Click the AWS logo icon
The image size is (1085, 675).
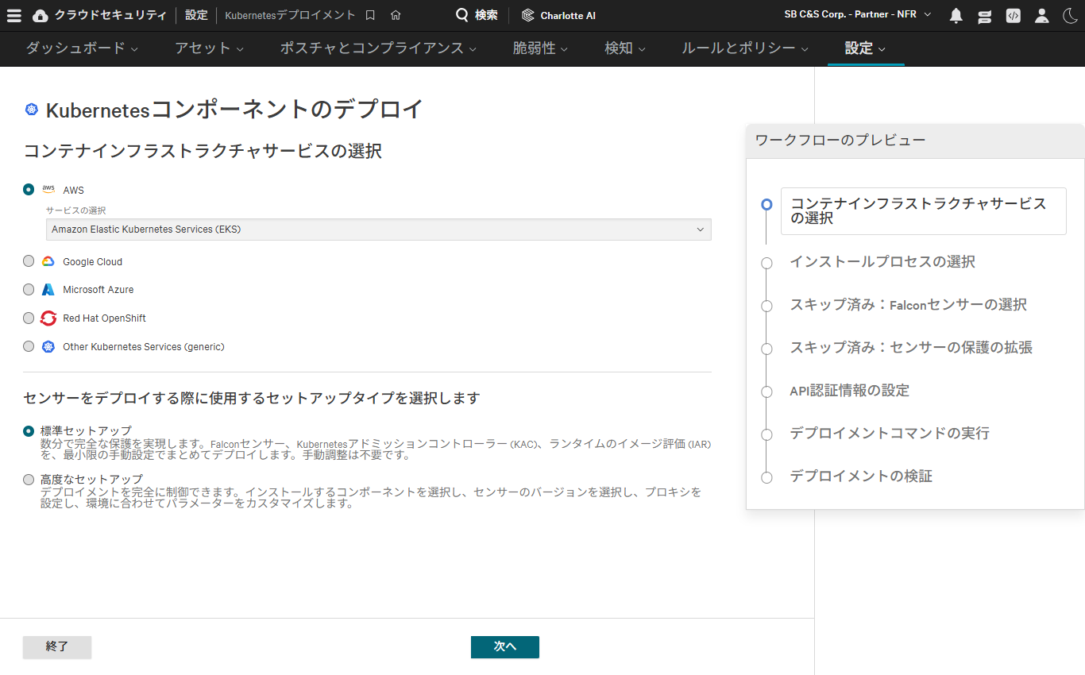tap(48, 190)
